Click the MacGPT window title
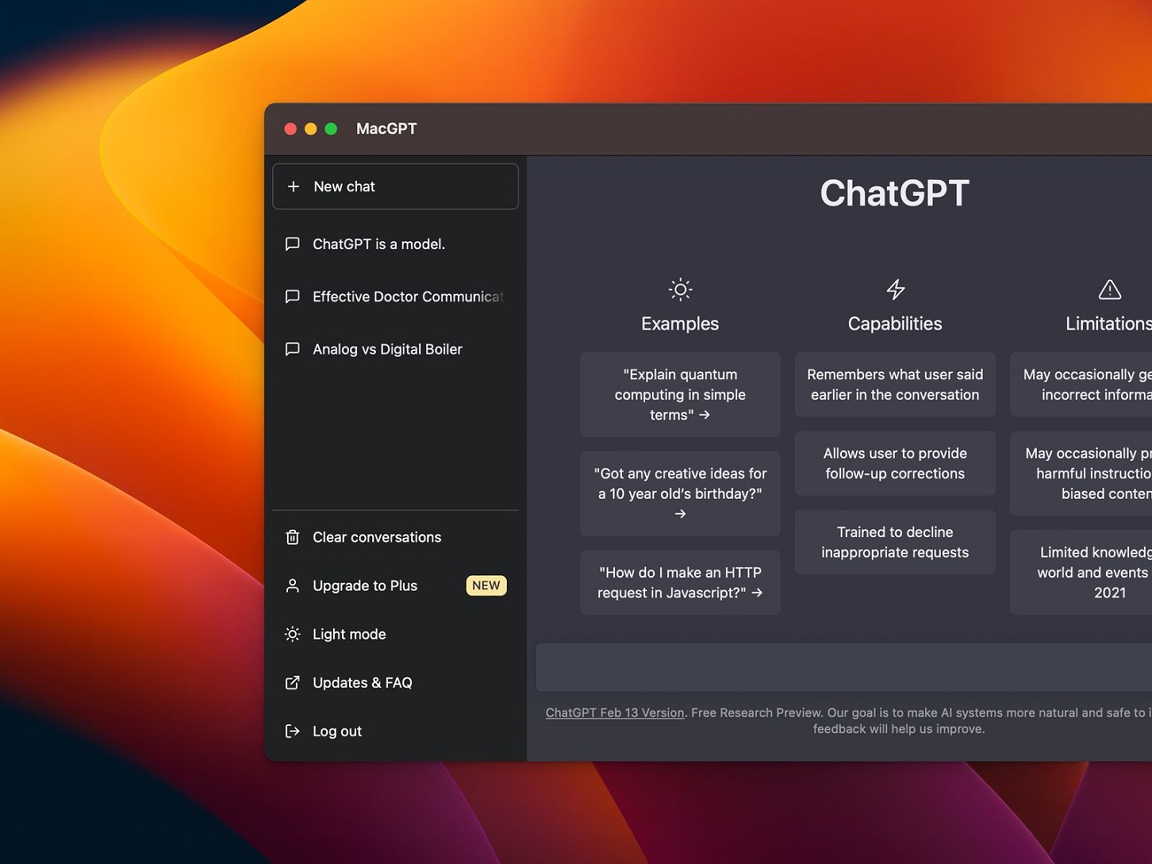The height and width of the screenshot is (864, 1152). coord(386,128)
